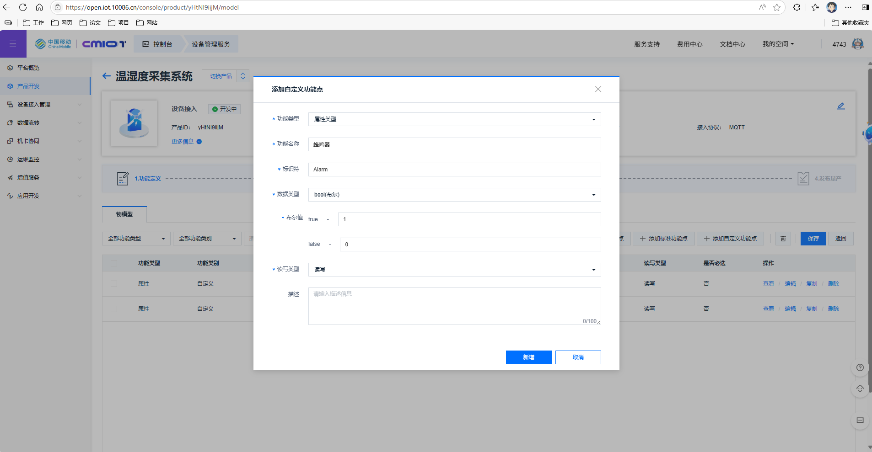Select the second property row checkbox
This screenshot has height=452, width=872.
pos(114,309)
